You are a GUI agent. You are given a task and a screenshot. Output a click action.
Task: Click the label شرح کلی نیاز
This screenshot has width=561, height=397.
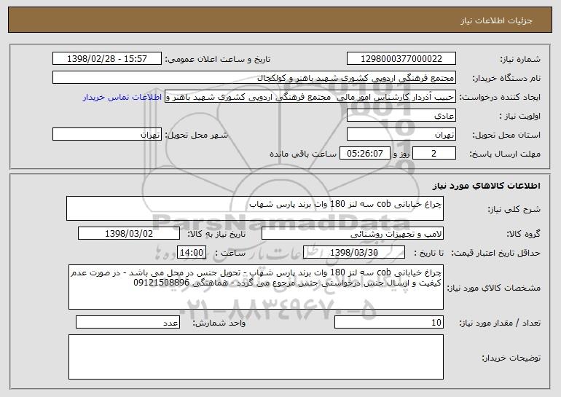pyautogui.click(x=514, y=210)
